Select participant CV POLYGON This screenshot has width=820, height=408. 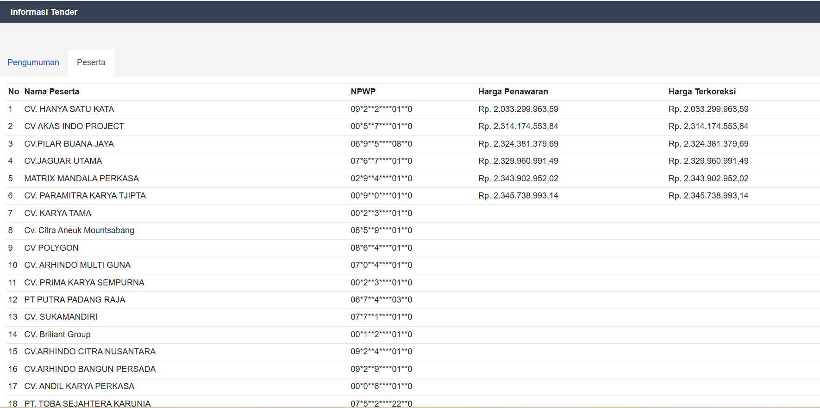[x=51, y=248]
